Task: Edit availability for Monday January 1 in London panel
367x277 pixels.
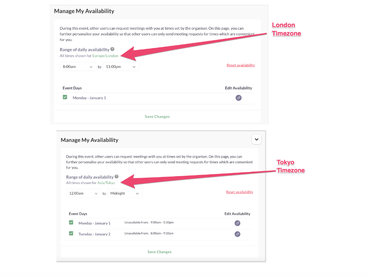Action: [238, 97]
